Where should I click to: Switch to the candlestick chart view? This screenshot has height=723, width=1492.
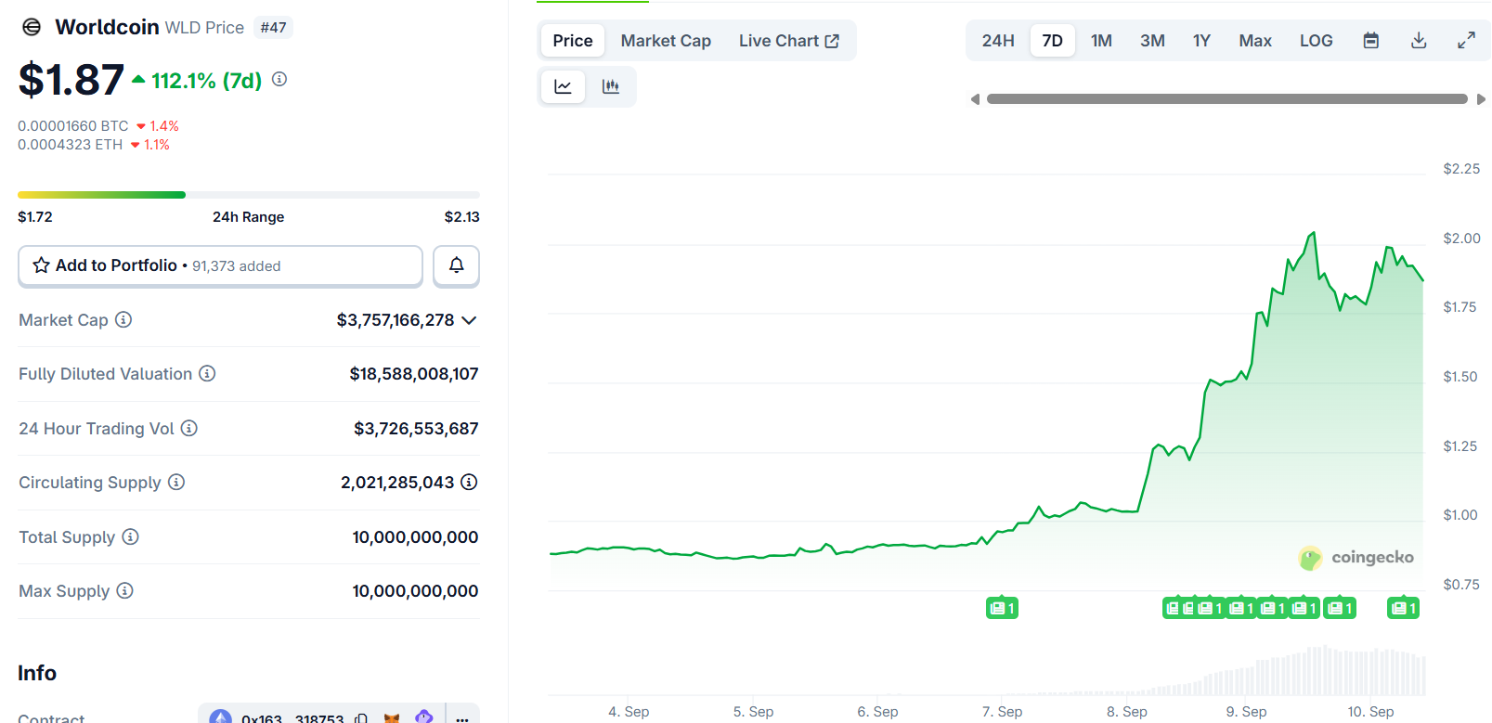[611, 86]
